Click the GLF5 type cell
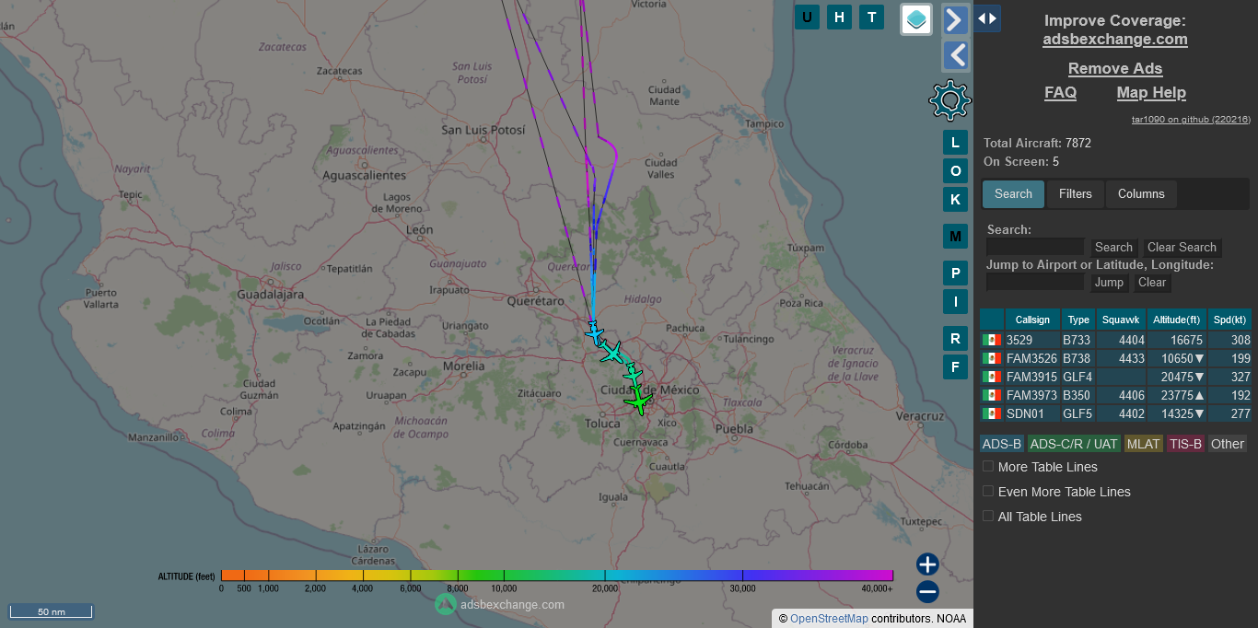This screenshot has height=628, width=1258. point(1078,413)
